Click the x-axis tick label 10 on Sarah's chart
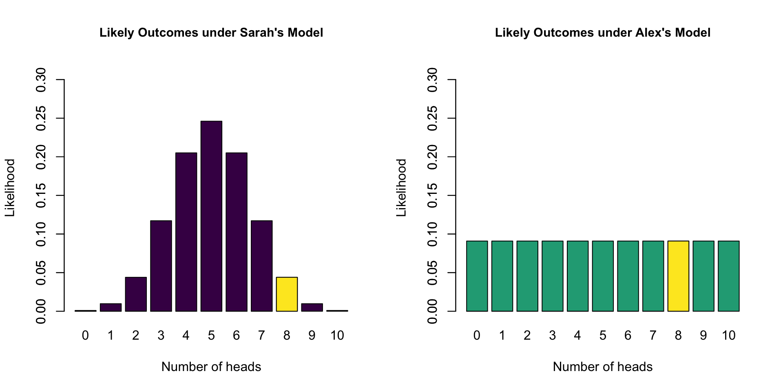 point(337,336)
